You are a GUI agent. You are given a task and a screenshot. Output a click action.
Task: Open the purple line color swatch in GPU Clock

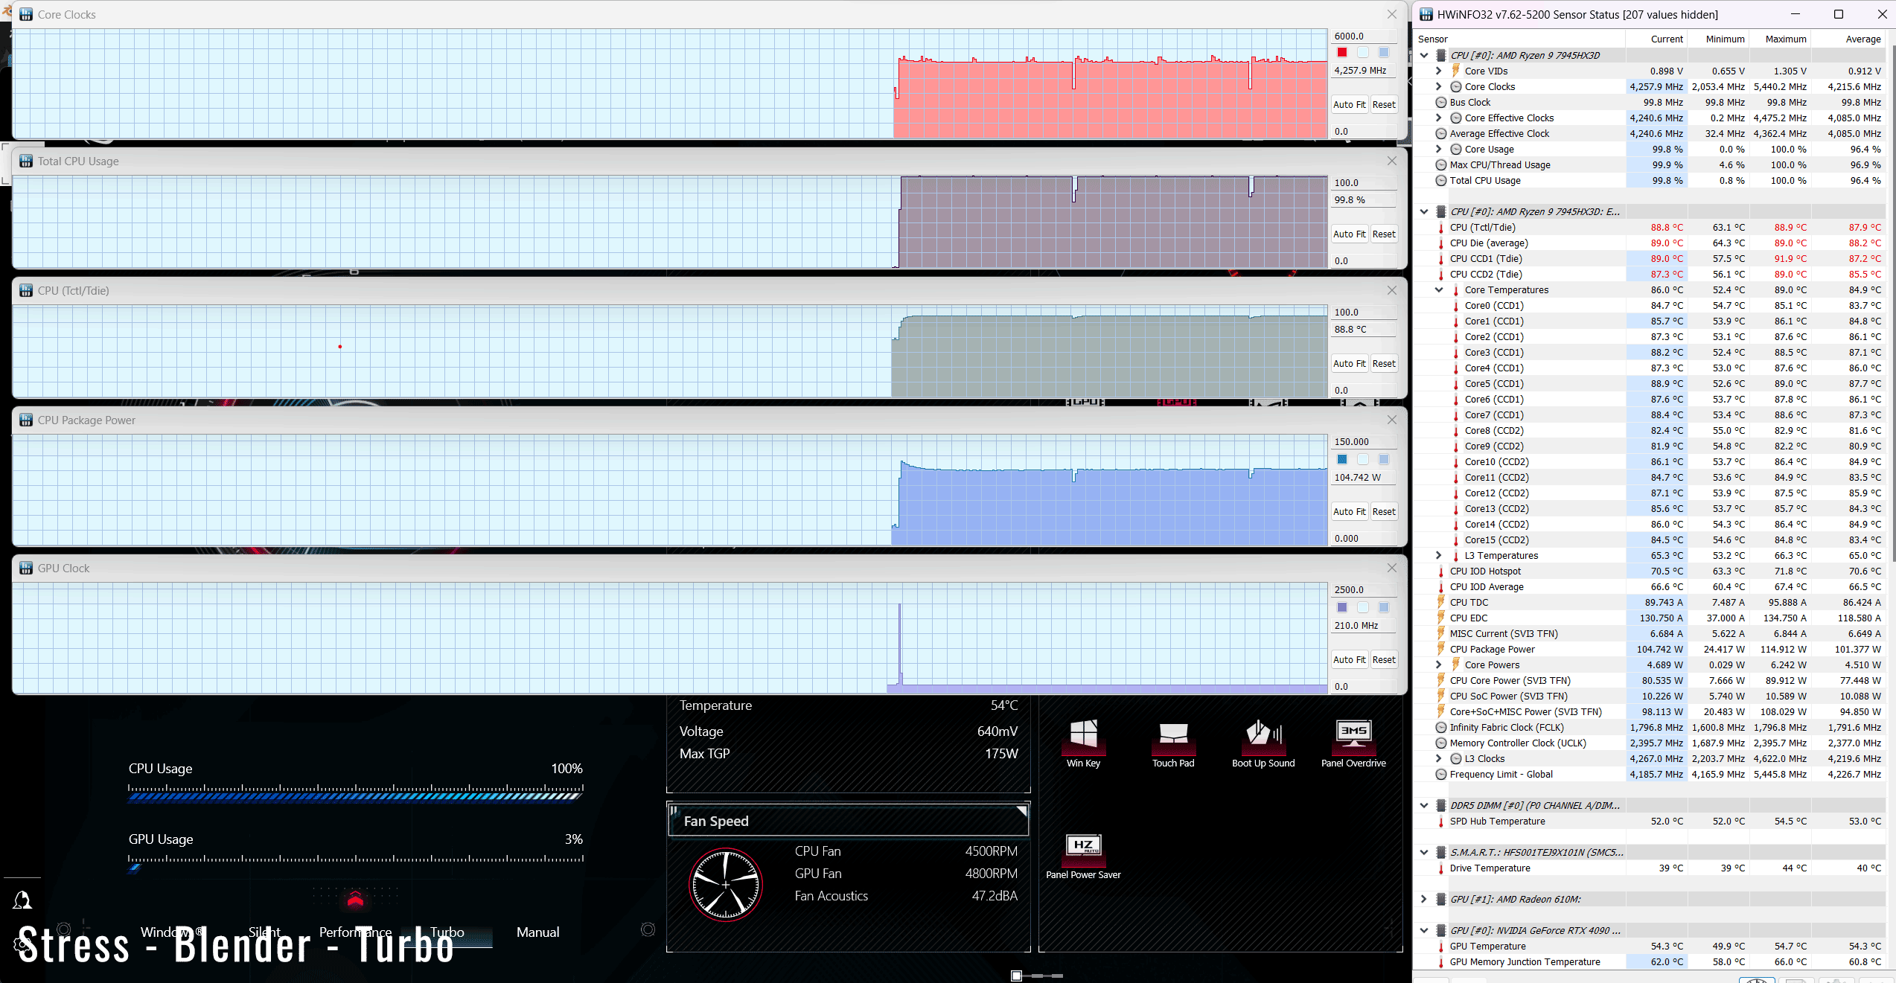1342,607
